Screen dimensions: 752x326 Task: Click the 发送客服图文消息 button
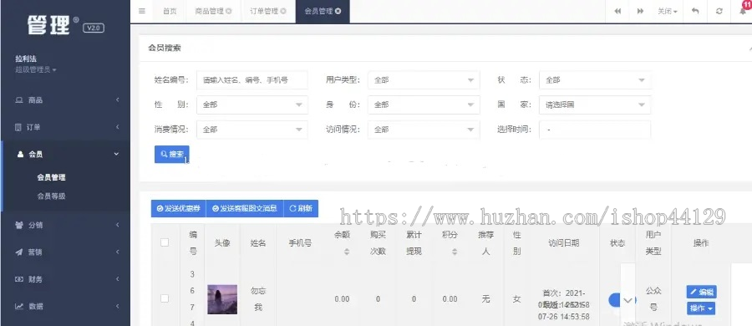click(245, 208)
